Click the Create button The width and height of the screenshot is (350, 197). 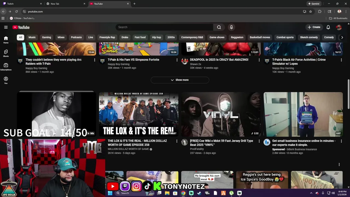pos(314,27)
